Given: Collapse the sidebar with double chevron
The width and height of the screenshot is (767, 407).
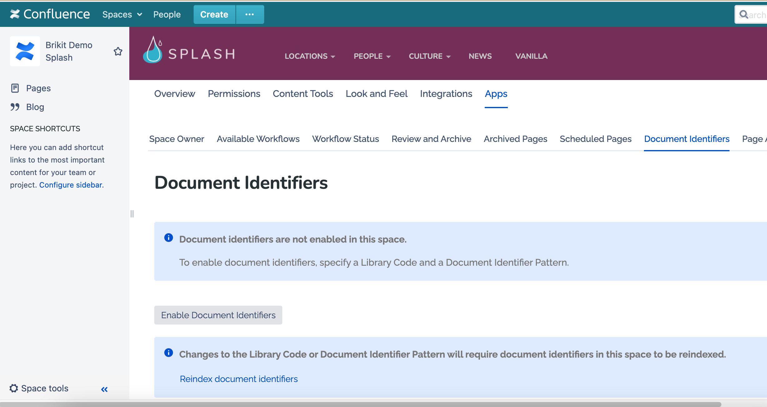Looking at the screenshot, I should 104,389.
